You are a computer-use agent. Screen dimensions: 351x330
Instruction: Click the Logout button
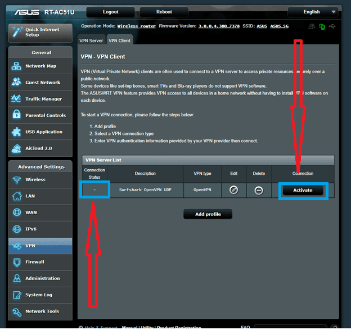pyautogui.click(x=111, y=12)
